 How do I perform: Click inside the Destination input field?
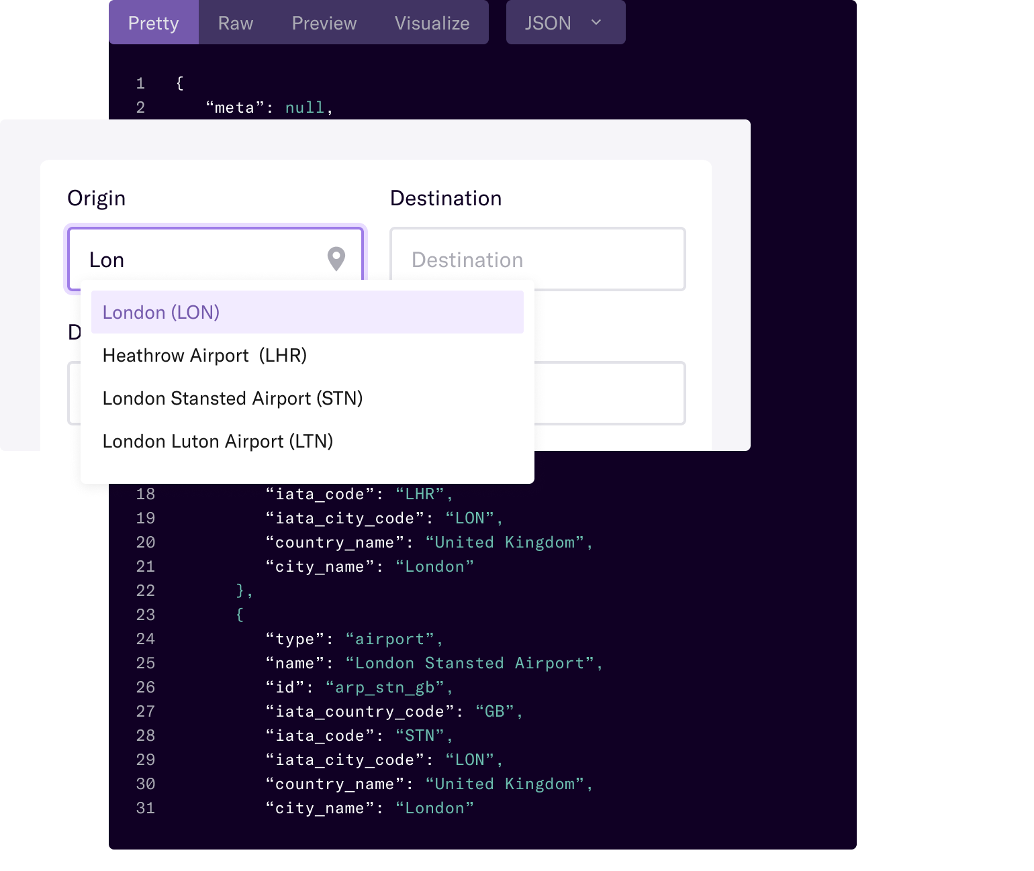[x=537, y=259]
